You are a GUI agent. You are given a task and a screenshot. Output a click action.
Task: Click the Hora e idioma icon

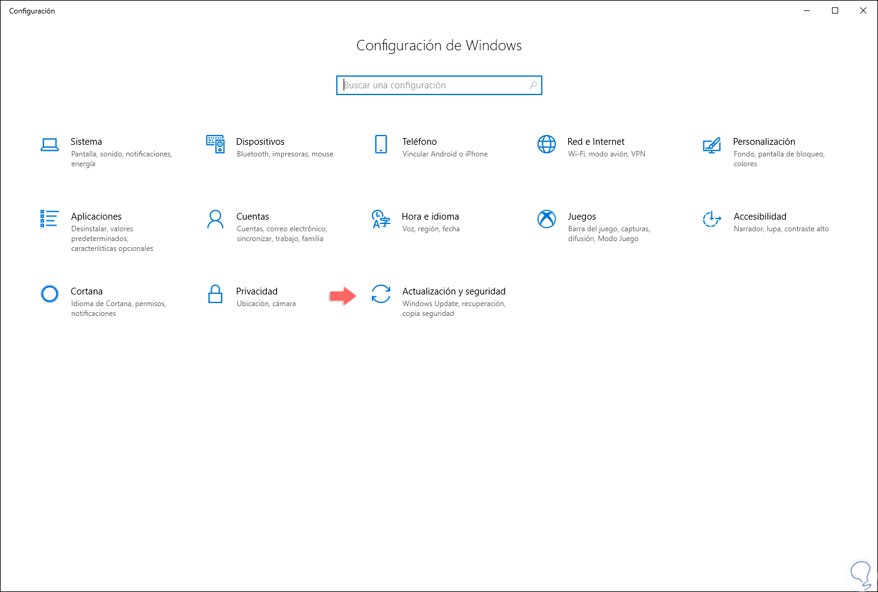(x=381, y=219)
